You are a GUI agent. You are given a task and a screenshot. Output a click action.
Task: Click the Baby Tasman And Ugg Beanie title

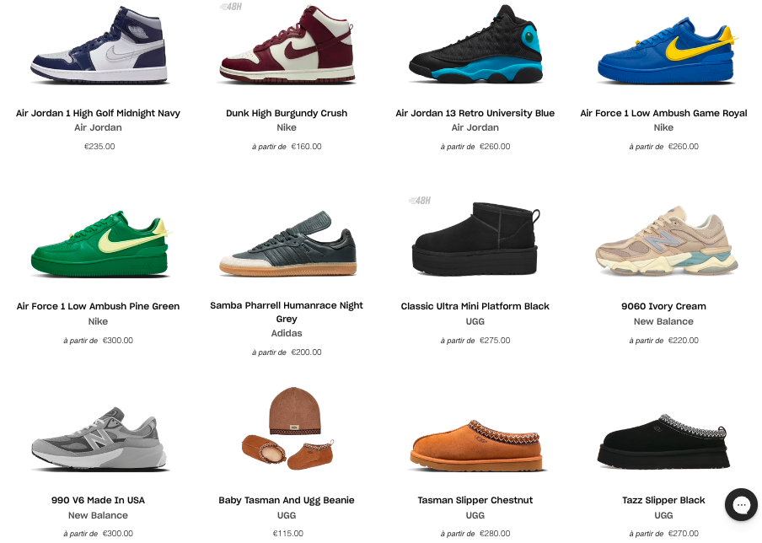coord(287,500)
